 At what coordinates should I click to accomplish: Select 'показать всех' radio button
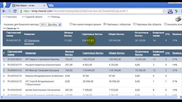point(166,24)
